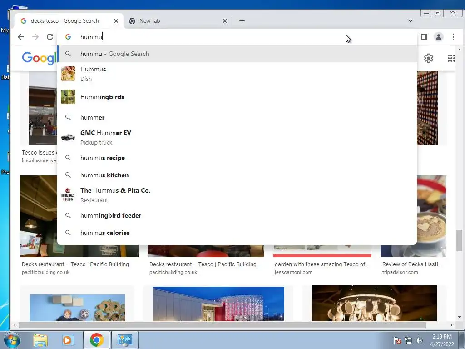The image size is (465, 349).
Task: Open 'Review of Decks Hasti...' result
Action: coord(411,264)
